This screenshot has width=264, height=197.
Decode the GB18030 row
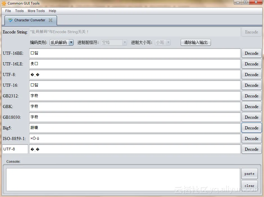[251, 117]
